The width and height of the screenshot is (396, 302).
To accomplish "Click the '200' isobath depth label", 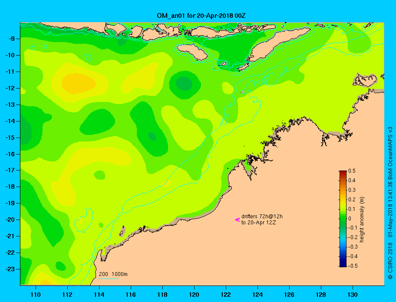I will pyautogui.click(x=103, y=274).
